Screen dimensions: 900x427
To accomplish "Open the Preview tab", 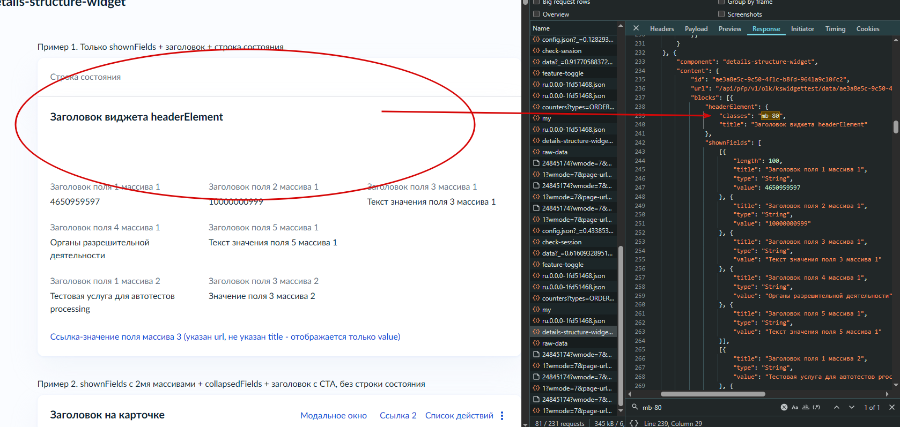I will (x=730, y=29).
